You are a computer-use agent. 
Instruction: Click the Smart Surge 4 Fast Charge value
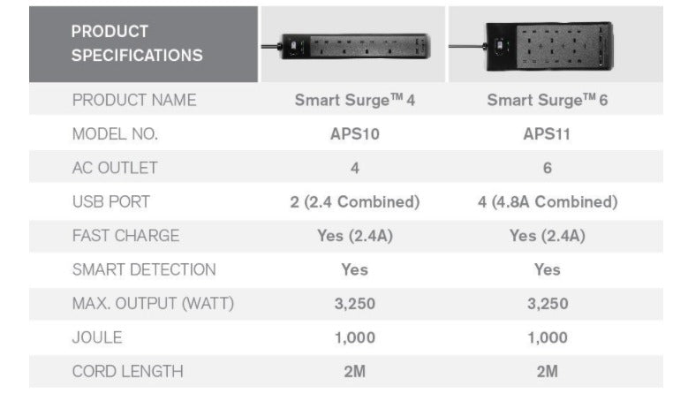click(x=354, y=236)
